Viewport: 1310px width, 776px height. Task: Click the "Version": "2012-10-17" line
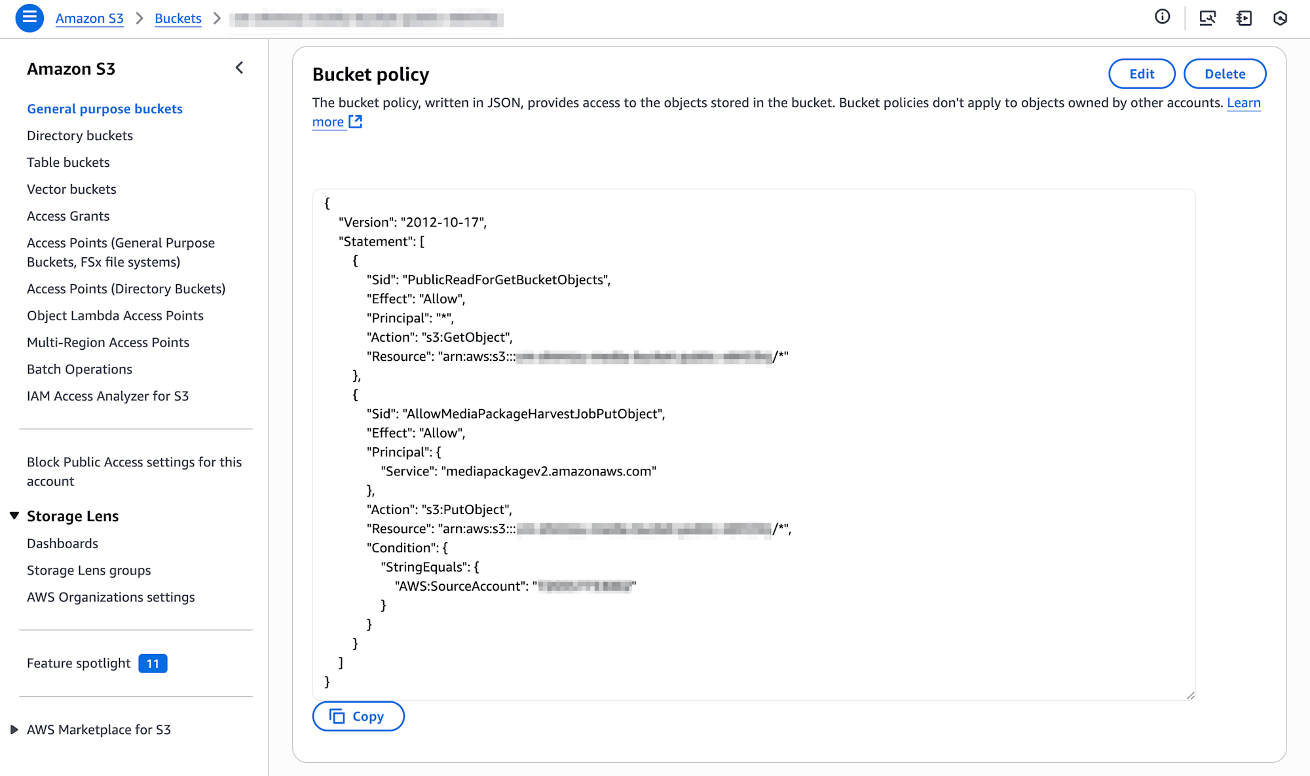coord(413,223)
